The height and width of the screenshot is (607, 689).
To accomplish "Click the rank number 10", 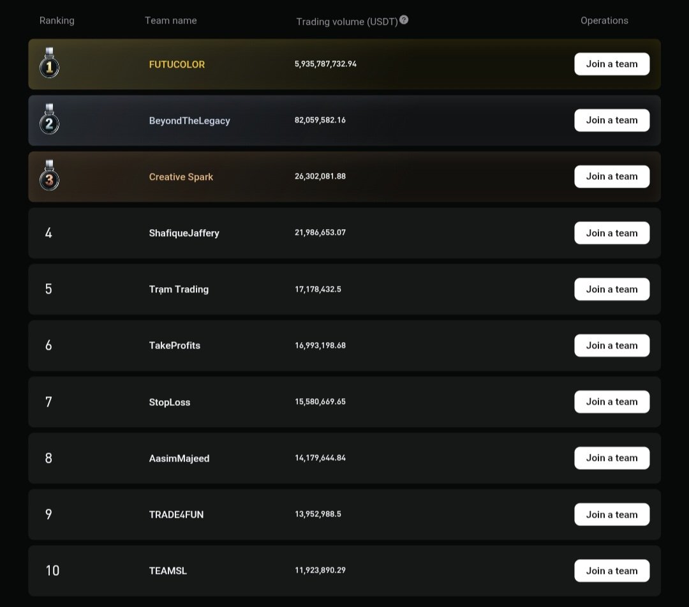I will tap(52, 570).
